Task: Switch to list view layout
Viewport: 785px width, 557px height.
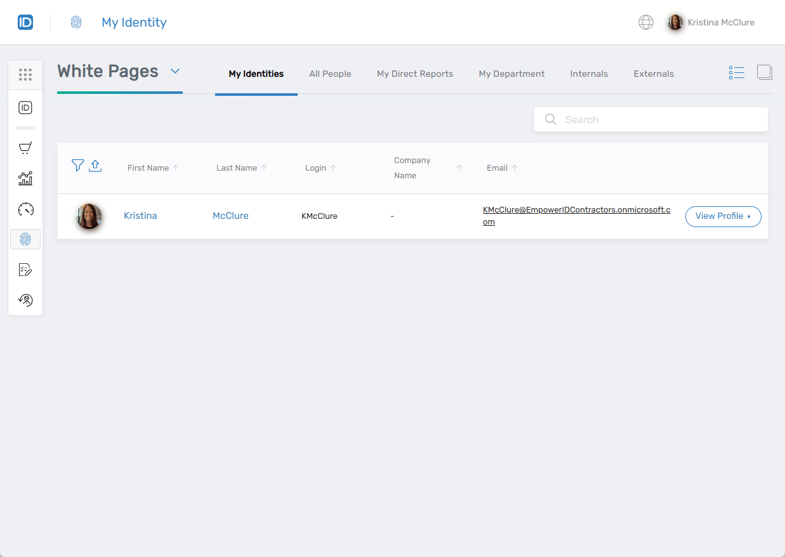Action: point(736,72)
